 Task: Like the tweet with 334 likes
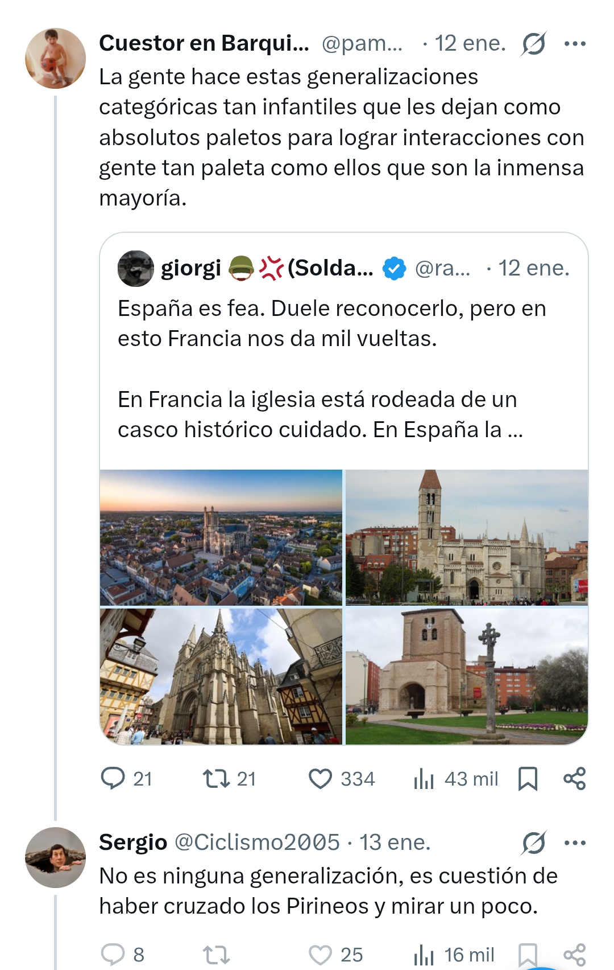(320, 778)
